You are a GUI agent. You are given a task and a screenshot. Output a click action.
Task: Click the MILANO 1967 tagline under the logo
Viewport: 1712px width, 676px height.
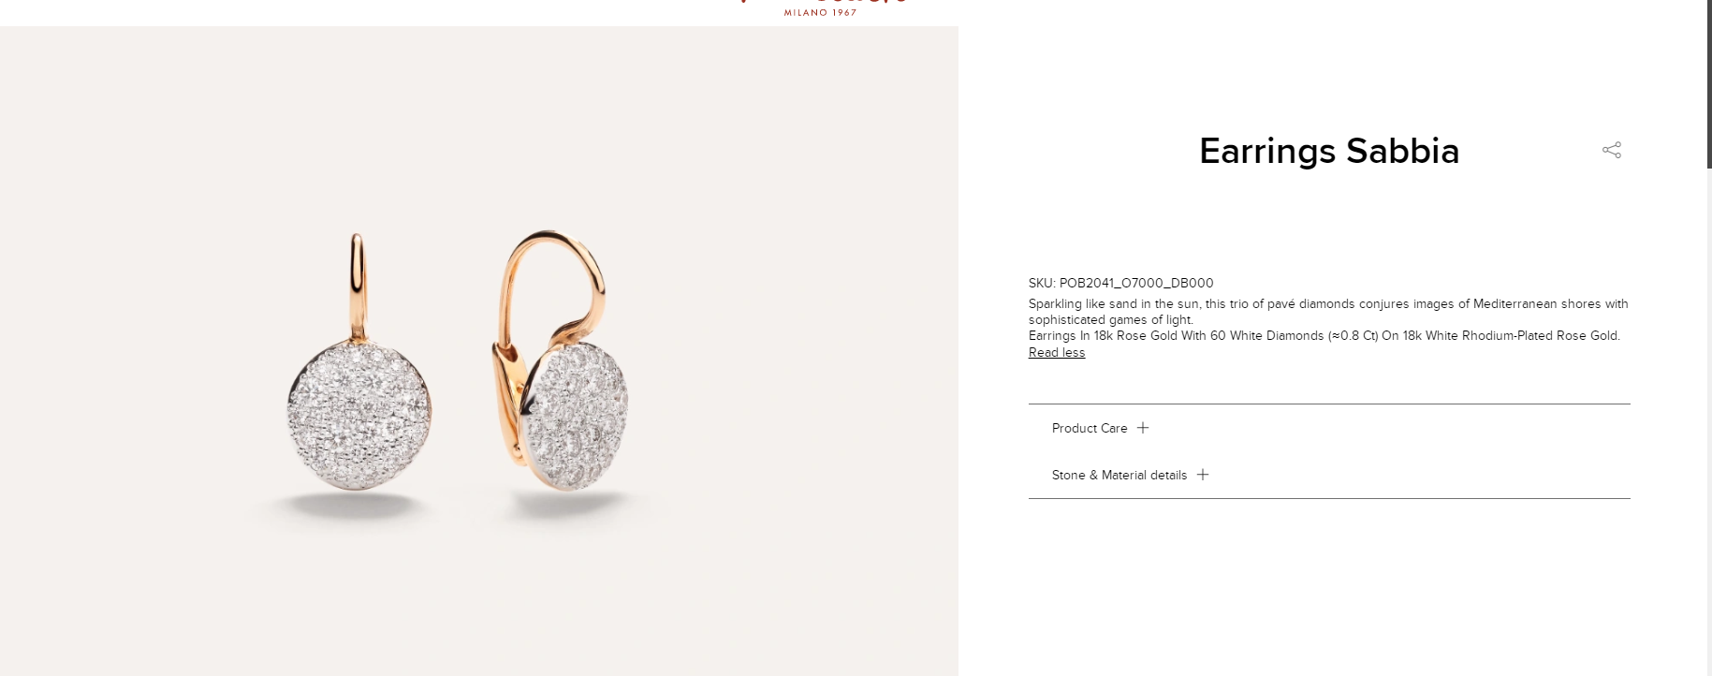pyautogui.click(x=820, y=12)
